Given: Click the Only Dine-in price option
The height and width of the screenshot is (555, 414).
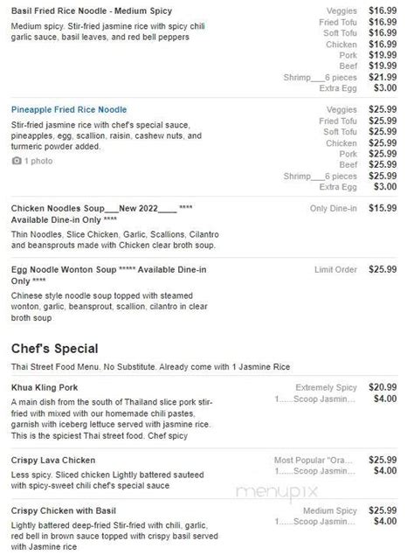Looking at the screenshot, I should point(334,209).
